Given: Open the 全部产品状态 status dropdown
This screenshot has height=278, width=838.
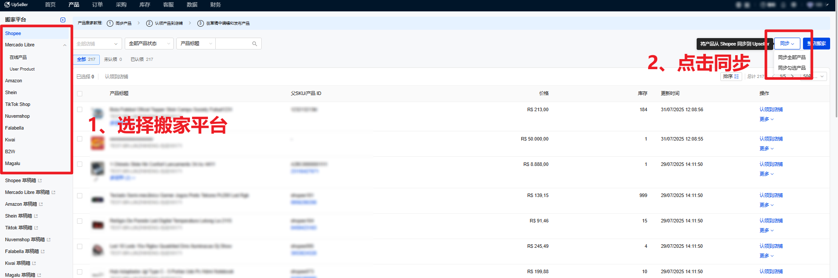Looking at the screenshot, I should point(149,44).
